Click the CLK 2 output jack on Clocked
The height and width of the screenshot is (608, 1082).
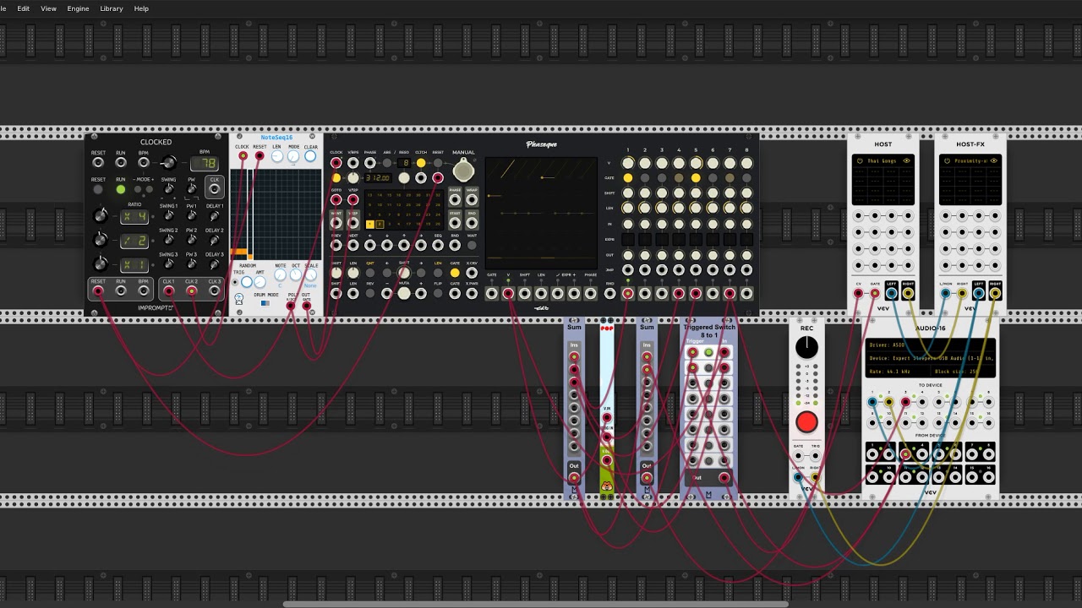pyautogui.click(x=192, y=291)
